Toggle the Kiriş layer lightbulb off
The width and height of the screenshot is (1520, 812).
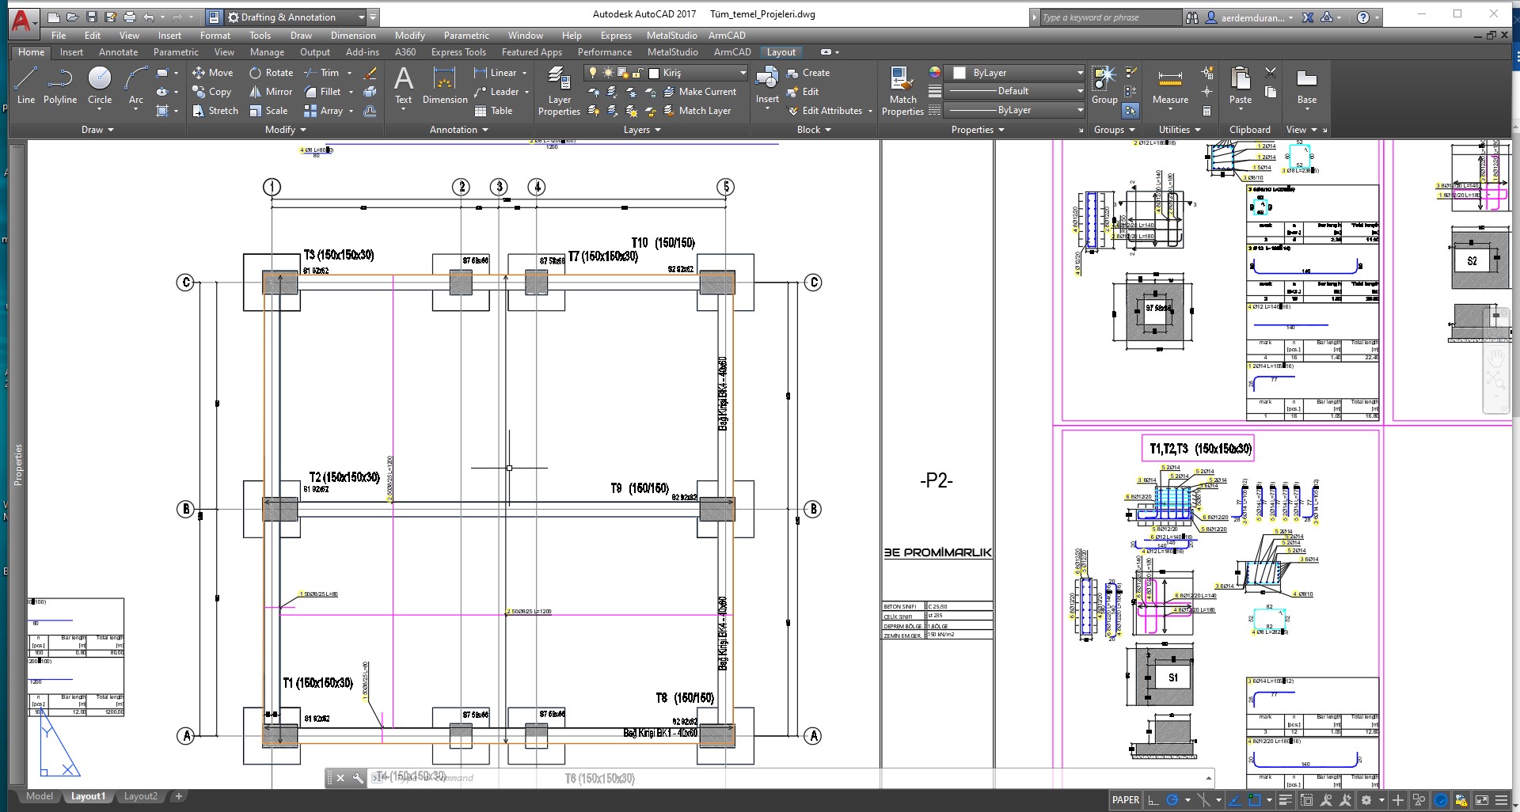pyautogui.click(x=595, y=73)
